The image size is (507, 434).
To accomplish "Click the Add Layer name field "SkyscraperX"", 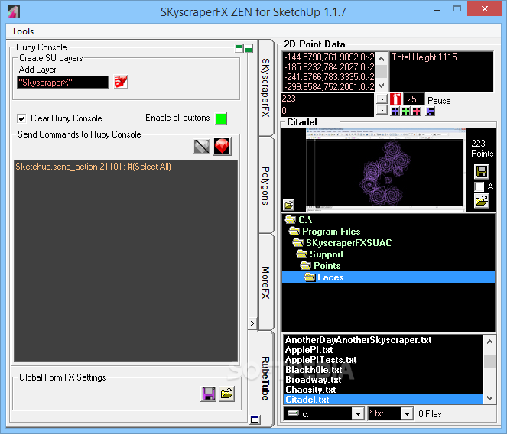I will click(63, 83).
